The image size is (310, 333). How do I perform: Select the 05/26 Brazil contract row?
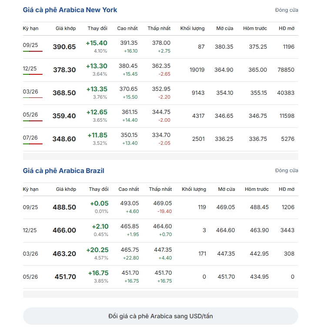coord(160,277)
